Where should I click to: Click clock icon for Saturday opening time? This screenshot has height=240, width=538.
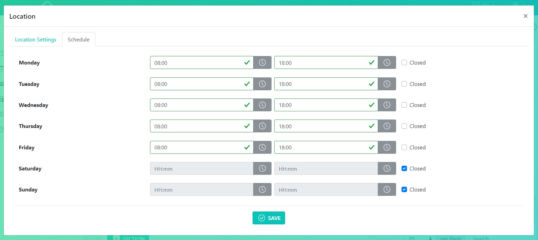point(262,168)
